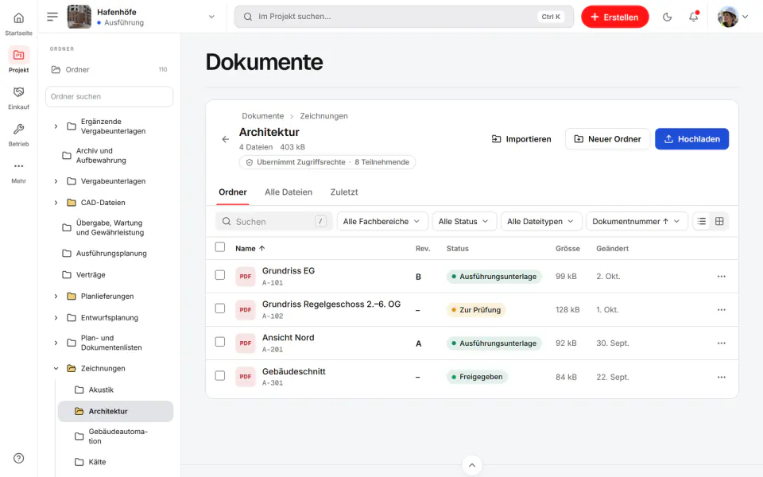Open Alle Status filter dropdown
Screen dimensions: 763x477
(x=464, y=222)
